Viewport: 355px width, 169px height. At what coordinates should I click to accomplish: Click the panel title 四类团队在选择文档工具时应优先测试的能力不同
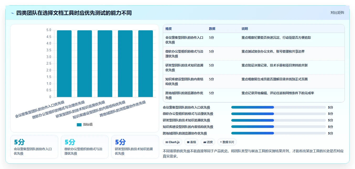74,13
